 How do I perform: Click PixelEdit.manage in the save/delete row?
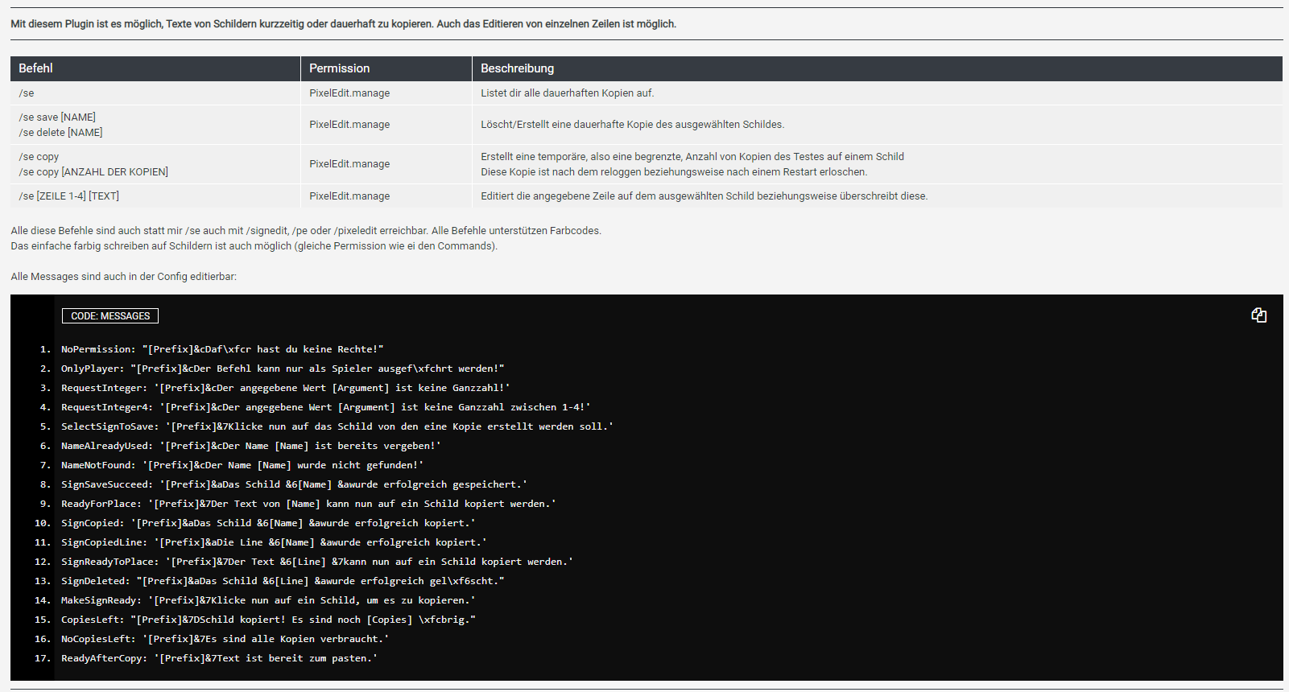[349, 125]
